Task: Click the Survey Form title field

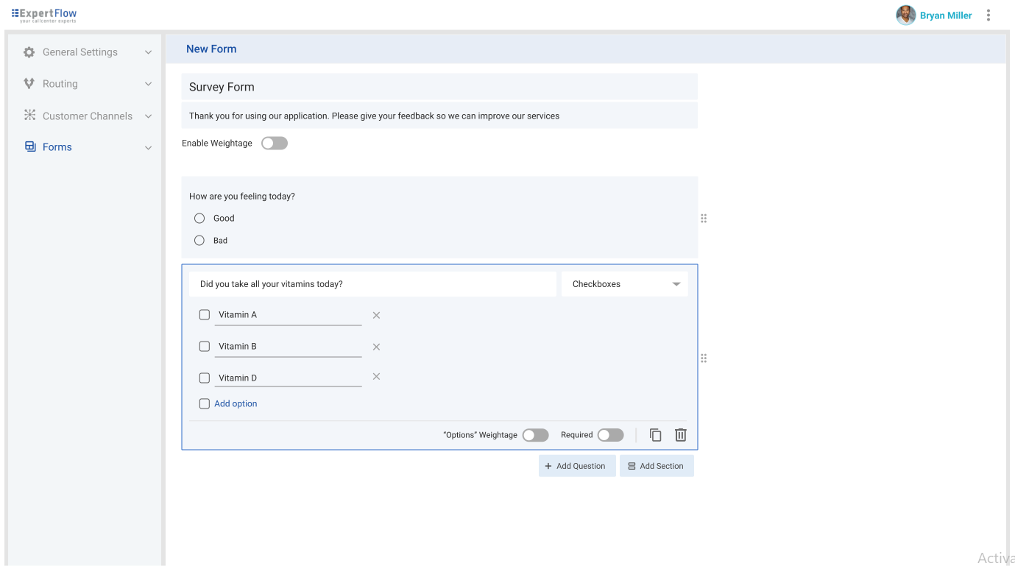Action: click(x=439, y=87)
